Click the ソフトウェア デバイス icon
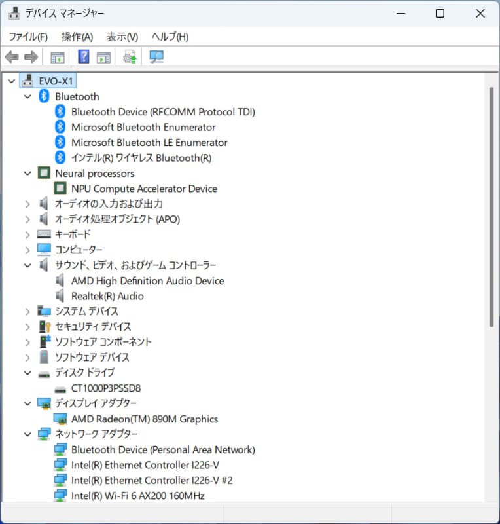 [44, 357]
